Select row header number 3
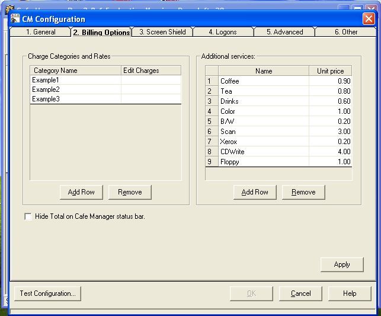Viewport: 381px width, 316px height. [x=212, y=101]
